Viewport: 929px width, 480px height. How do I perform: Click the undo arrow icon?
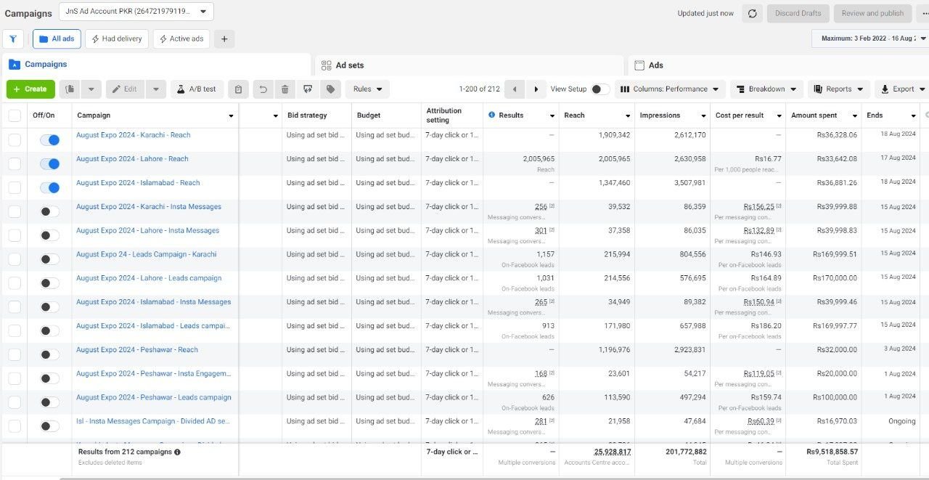click(x=263, y=89)
